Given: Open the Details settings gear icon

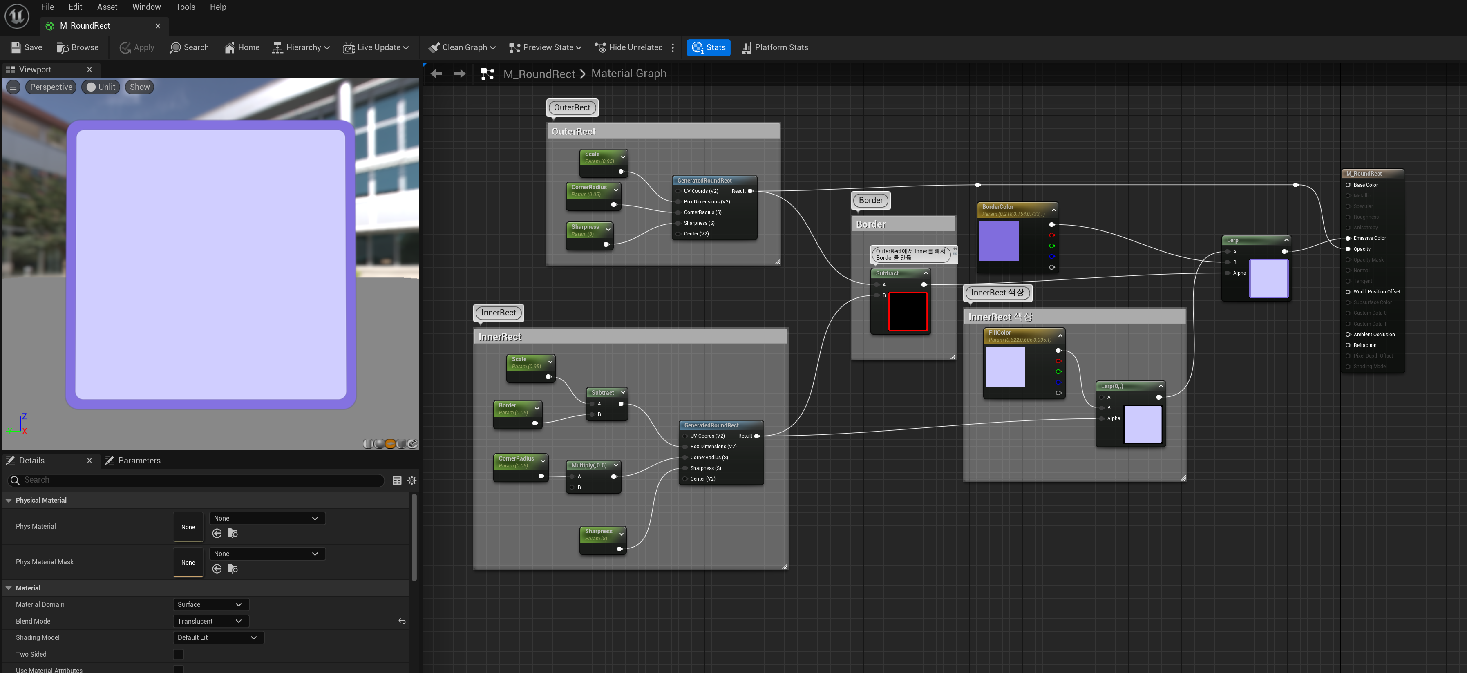Looking at the screenshot, I should coord(412,481).
